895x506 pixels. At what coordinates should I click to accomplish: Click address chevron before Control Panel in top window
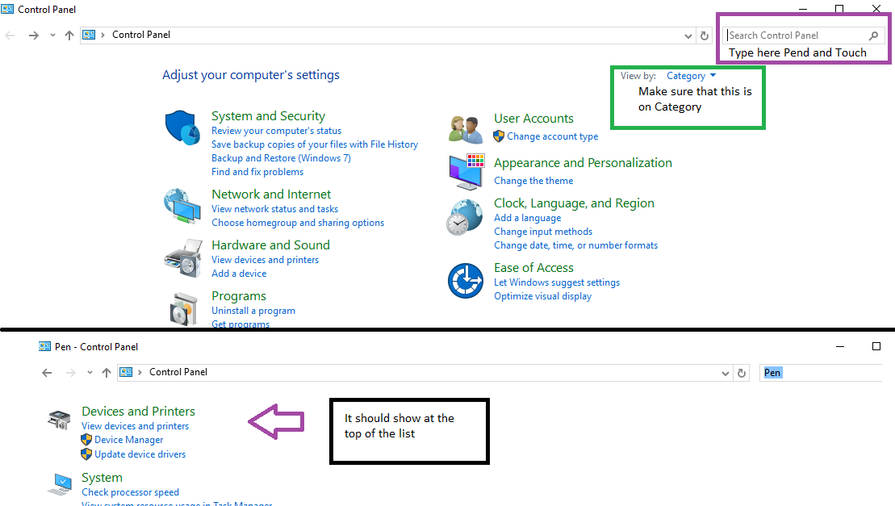coord(102,35)
